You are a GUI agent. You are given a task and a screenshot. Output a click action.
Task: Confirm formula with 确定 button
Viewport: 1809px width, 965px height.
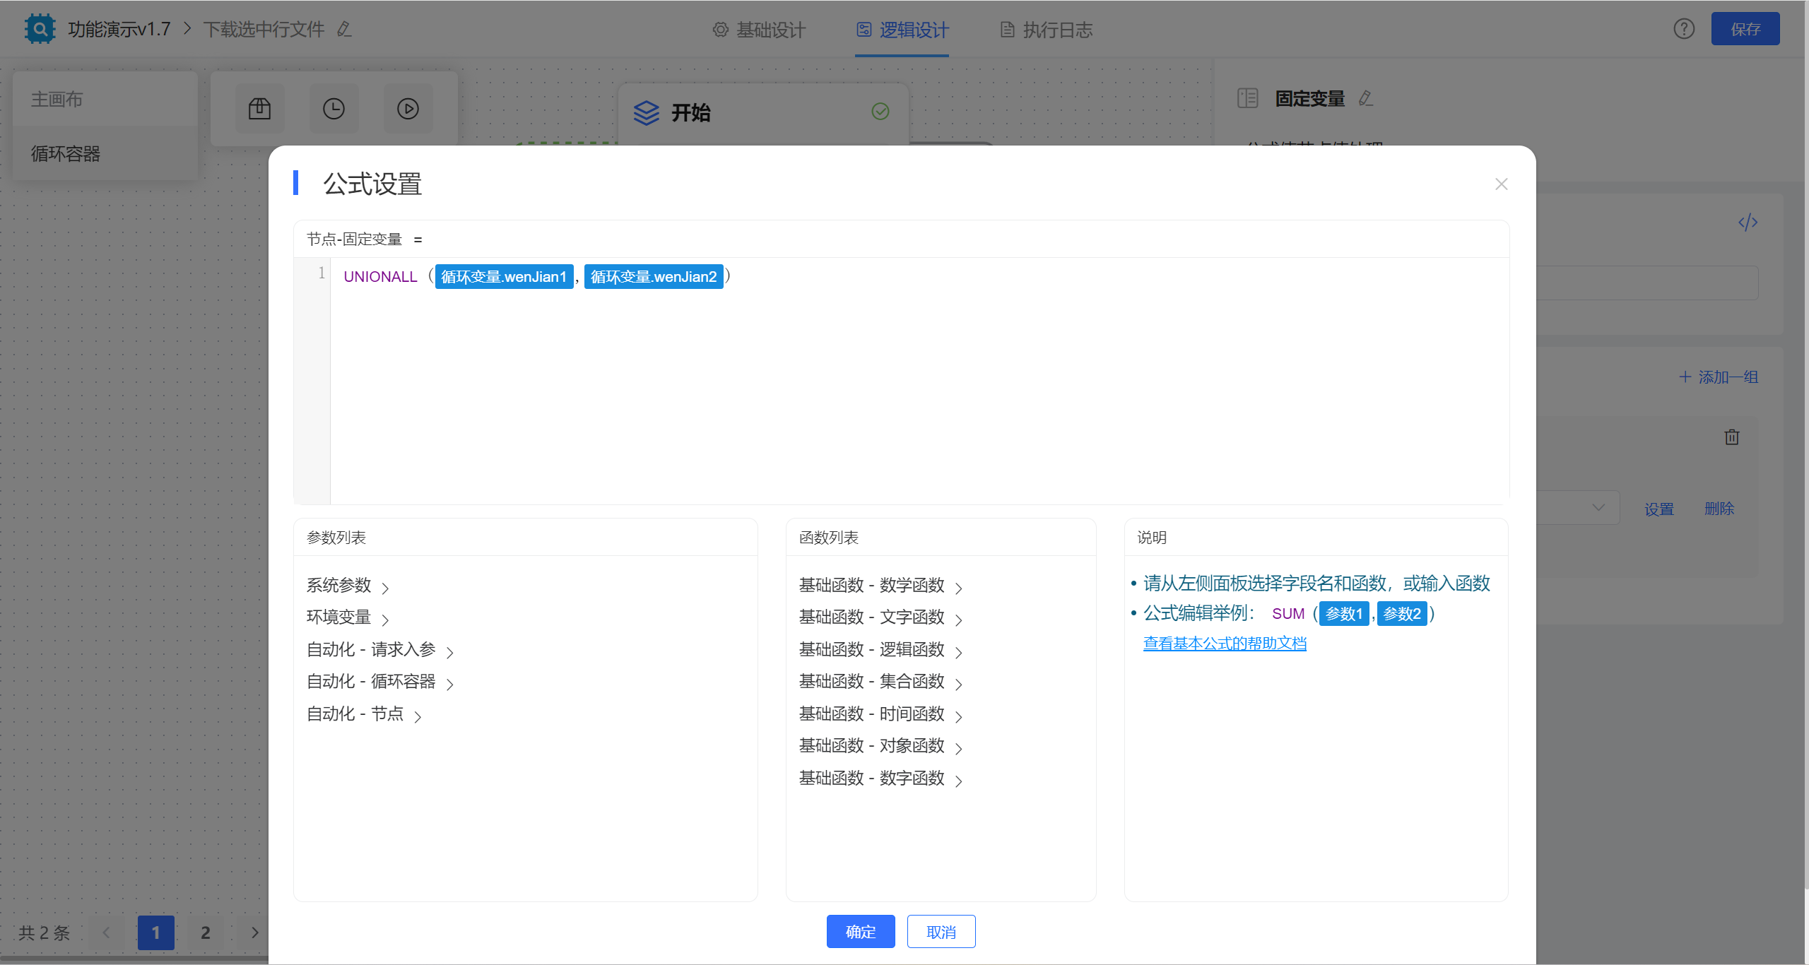(x=860, y=932)
